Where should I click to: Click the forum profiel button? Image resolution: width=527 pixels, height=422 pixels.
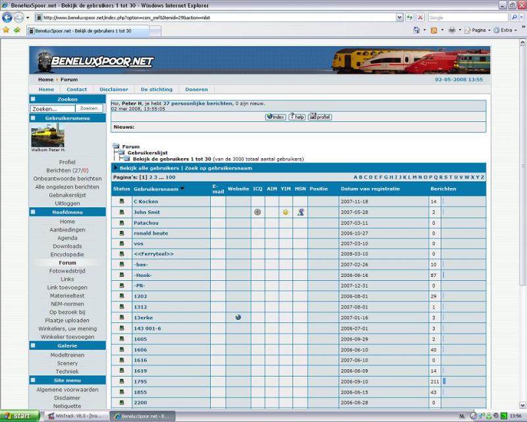tap(320, 117)
